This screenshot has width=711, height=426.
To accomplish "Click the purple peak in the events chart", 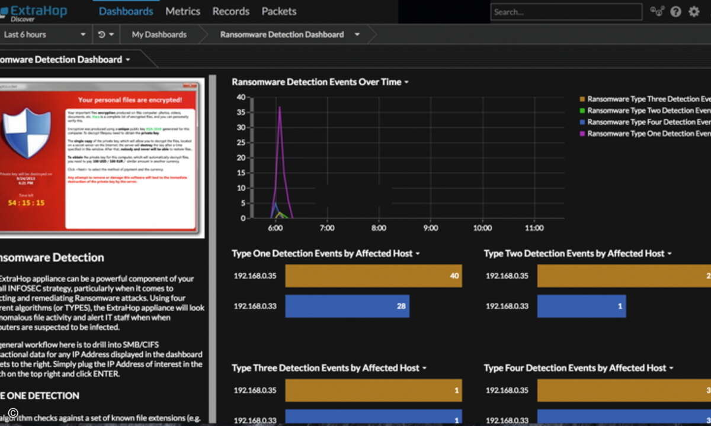I will click(279, 108).
